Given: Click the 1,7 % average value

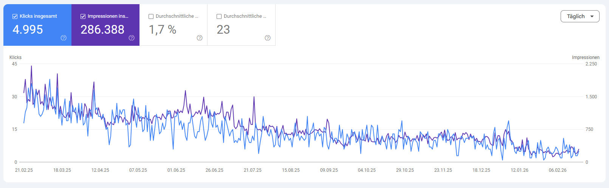Looking at the screenshot, I should [163, 30].
